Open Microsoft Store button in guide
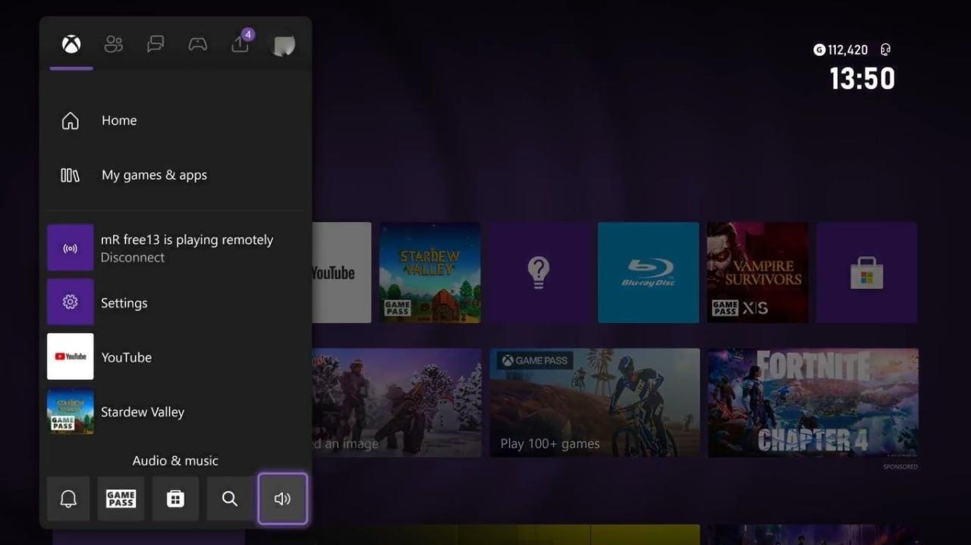The image size is (971, 545). tap(175, 499)
